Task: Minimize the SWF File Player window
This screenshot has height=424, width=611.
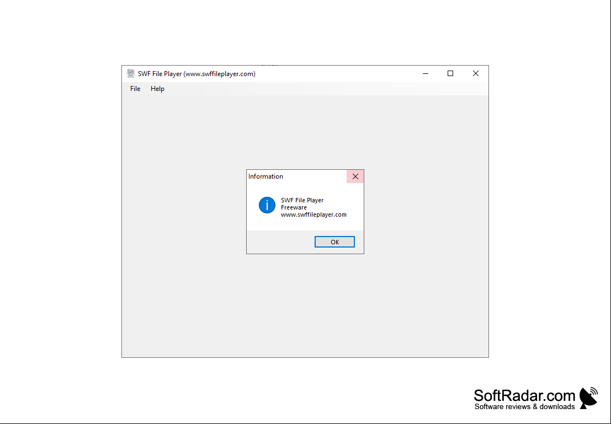Action: 426,73
